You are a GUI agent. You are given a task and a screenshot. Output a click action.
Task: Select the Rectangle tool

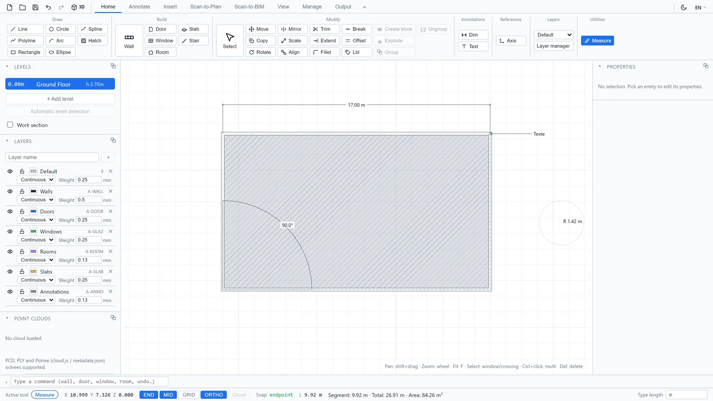25,52
